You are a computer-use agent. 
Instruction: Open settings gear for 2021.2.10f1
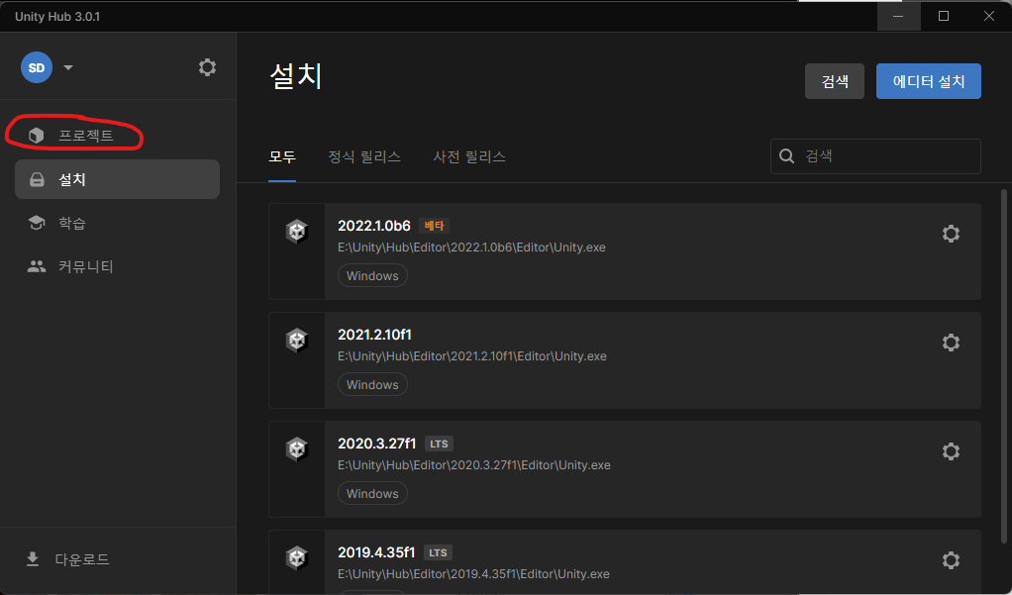click(x=951, y=342)
